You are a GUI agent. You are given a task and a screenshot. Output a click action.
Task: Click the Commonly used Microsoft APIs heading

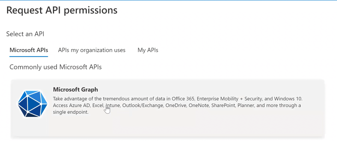[x=56, y=67]
